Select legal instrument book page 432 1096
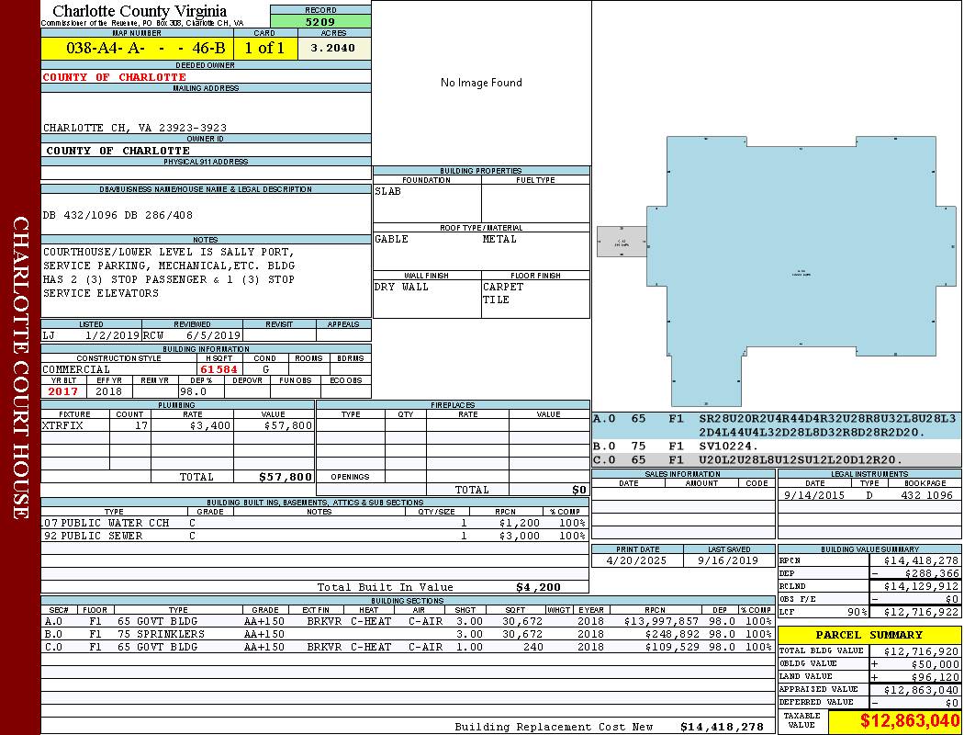 tap(926, 495)
